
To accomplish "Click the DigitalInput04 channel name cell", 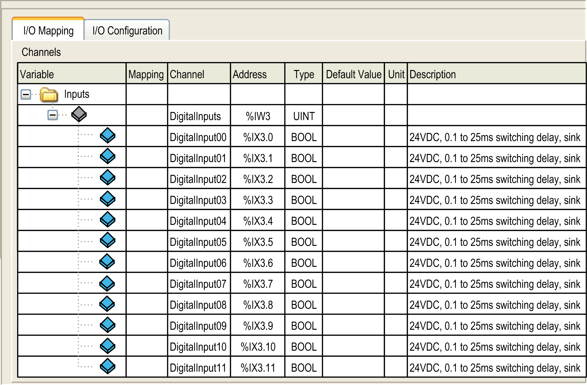I will pos(198,221).
